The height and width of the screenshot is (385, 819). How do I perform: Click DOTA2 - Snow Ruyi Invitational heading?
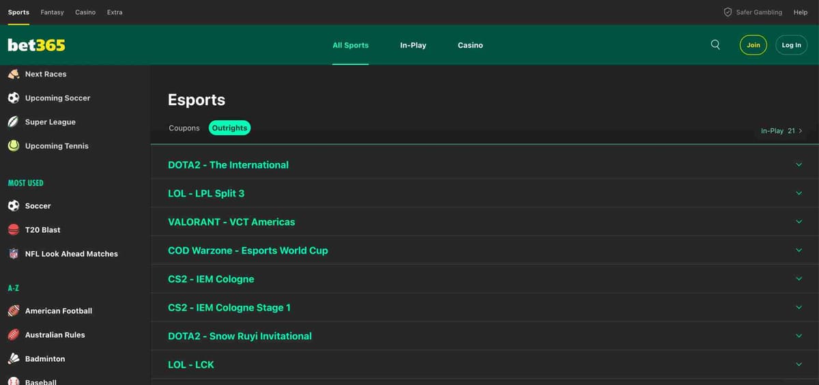pyautogui.click(x=240, y=336)
